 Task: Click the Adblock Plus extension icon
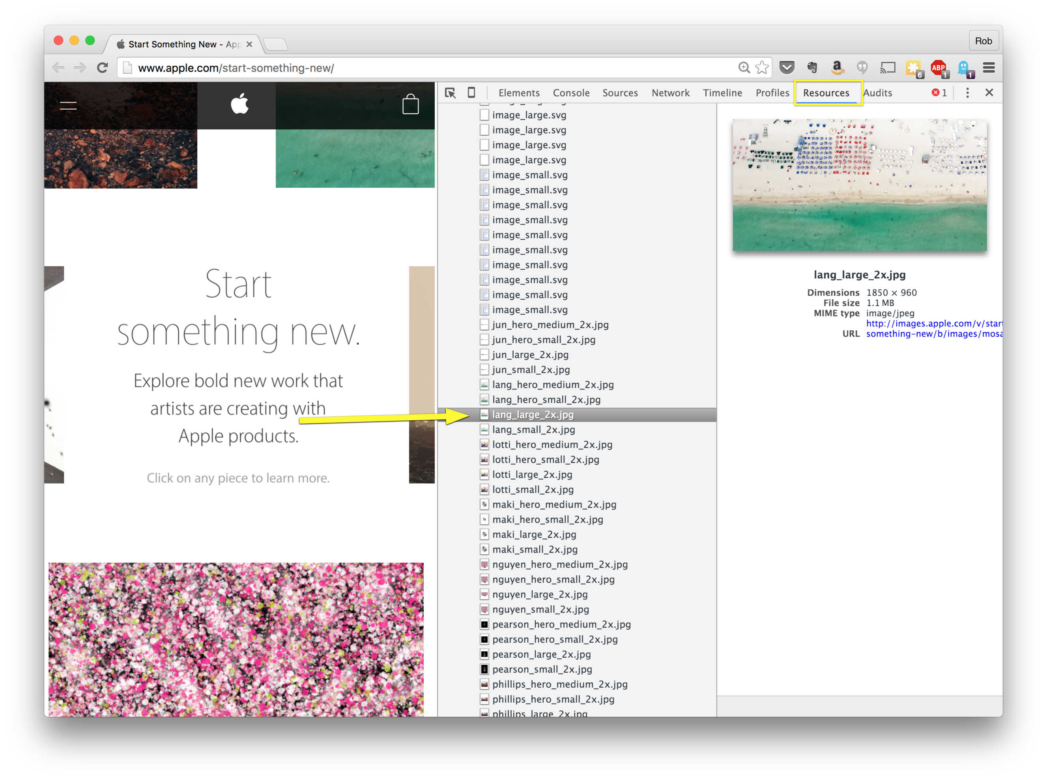938,68
